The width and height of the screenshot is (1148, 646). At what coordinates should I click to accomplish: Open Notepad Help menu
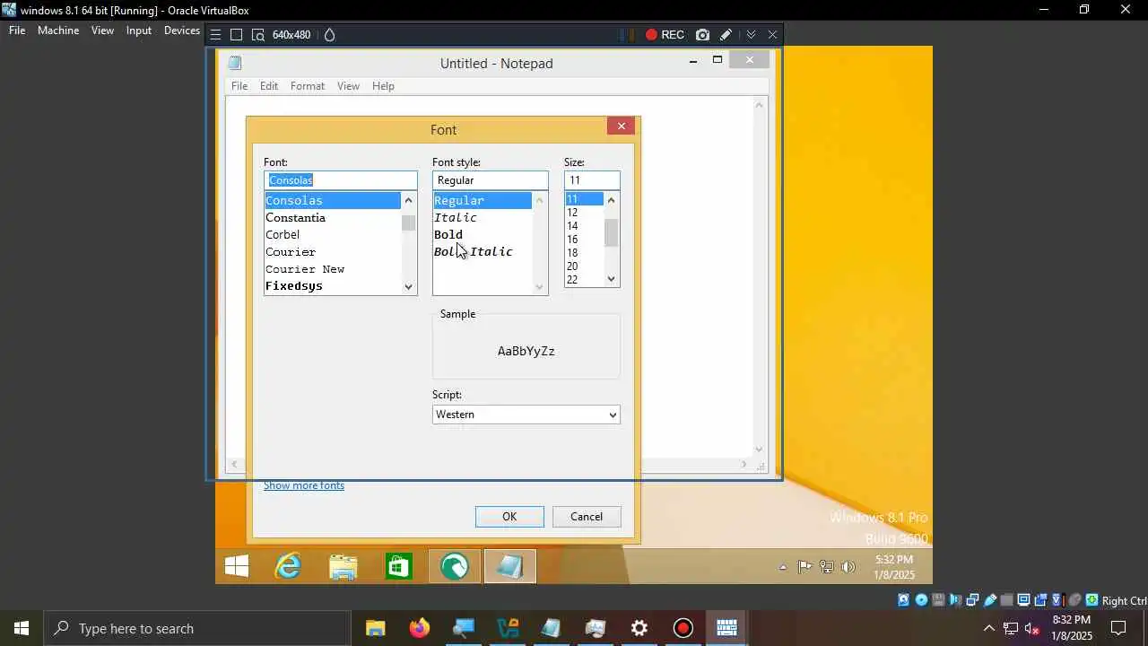[x=383, y=86]
